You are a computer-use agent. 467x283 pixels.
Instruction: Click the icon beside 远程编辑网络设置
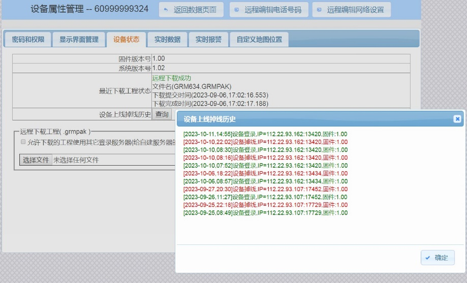[x=319, y=10]
